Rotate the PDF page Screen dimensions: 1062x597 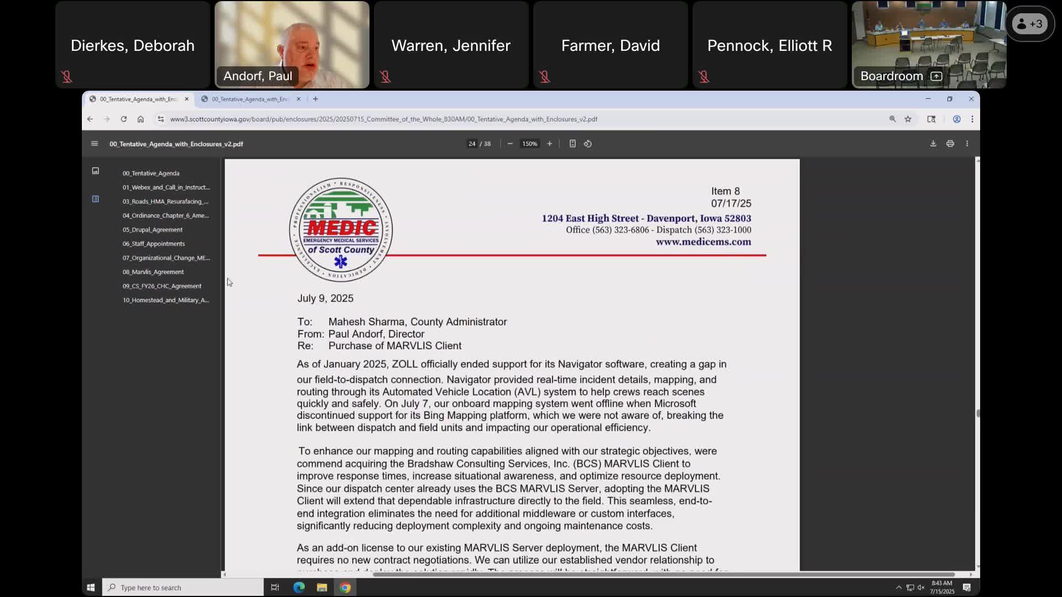pos(587,144)
